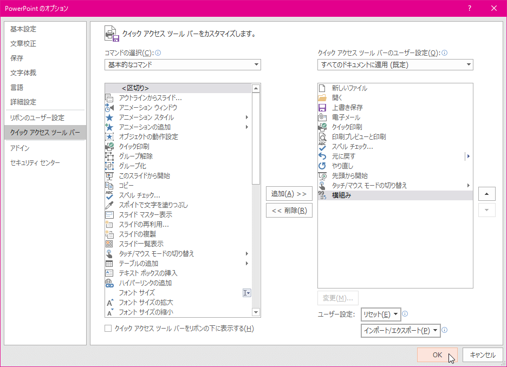The width and height of the screenshot is (507, 367).
Task: Move selected command up with the up arrow
Action: 486,194
